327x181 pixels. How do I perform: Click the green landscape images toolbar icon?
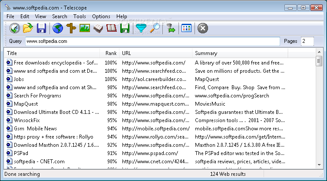pyautogui.click(x=84, y=28)
